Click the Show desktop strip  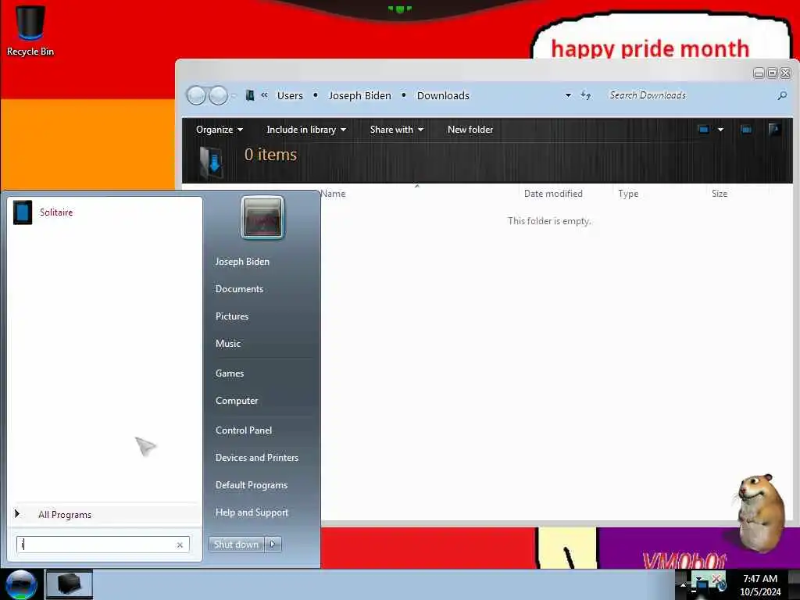point(795,584)
